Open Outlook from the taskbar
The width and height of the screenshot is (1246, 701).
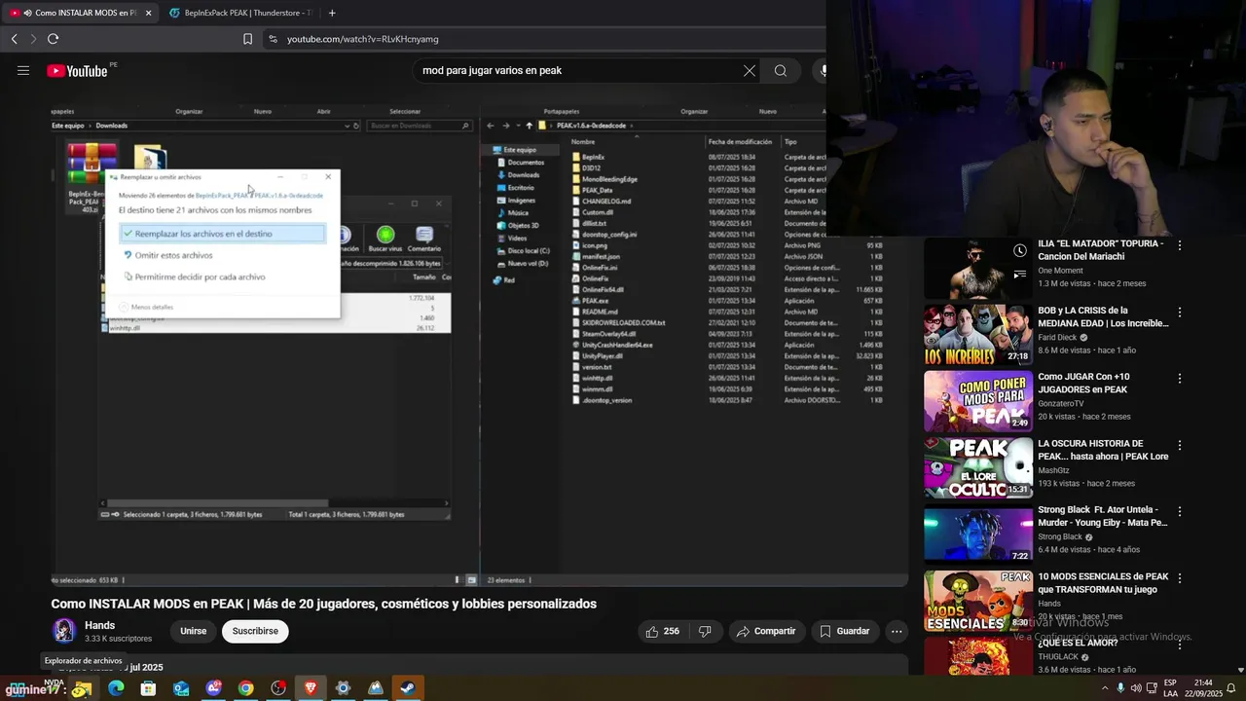click(181, 688)
